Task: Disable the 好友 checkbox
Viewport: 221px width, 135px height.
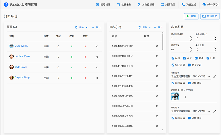Action: pos(208,58)
